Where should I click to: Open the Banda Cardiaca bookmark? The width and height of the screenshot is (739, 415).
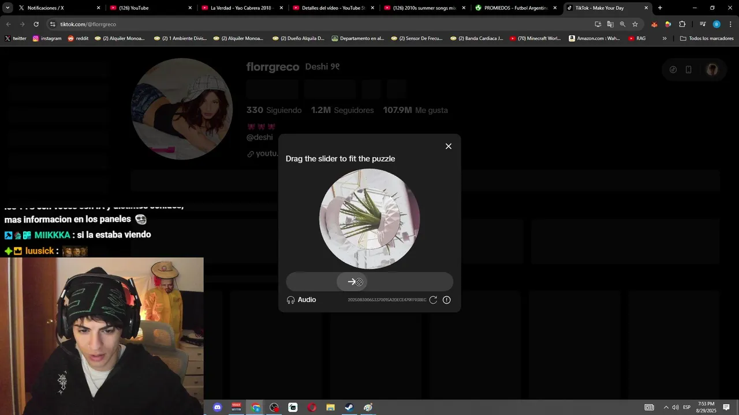click(476, 39)
